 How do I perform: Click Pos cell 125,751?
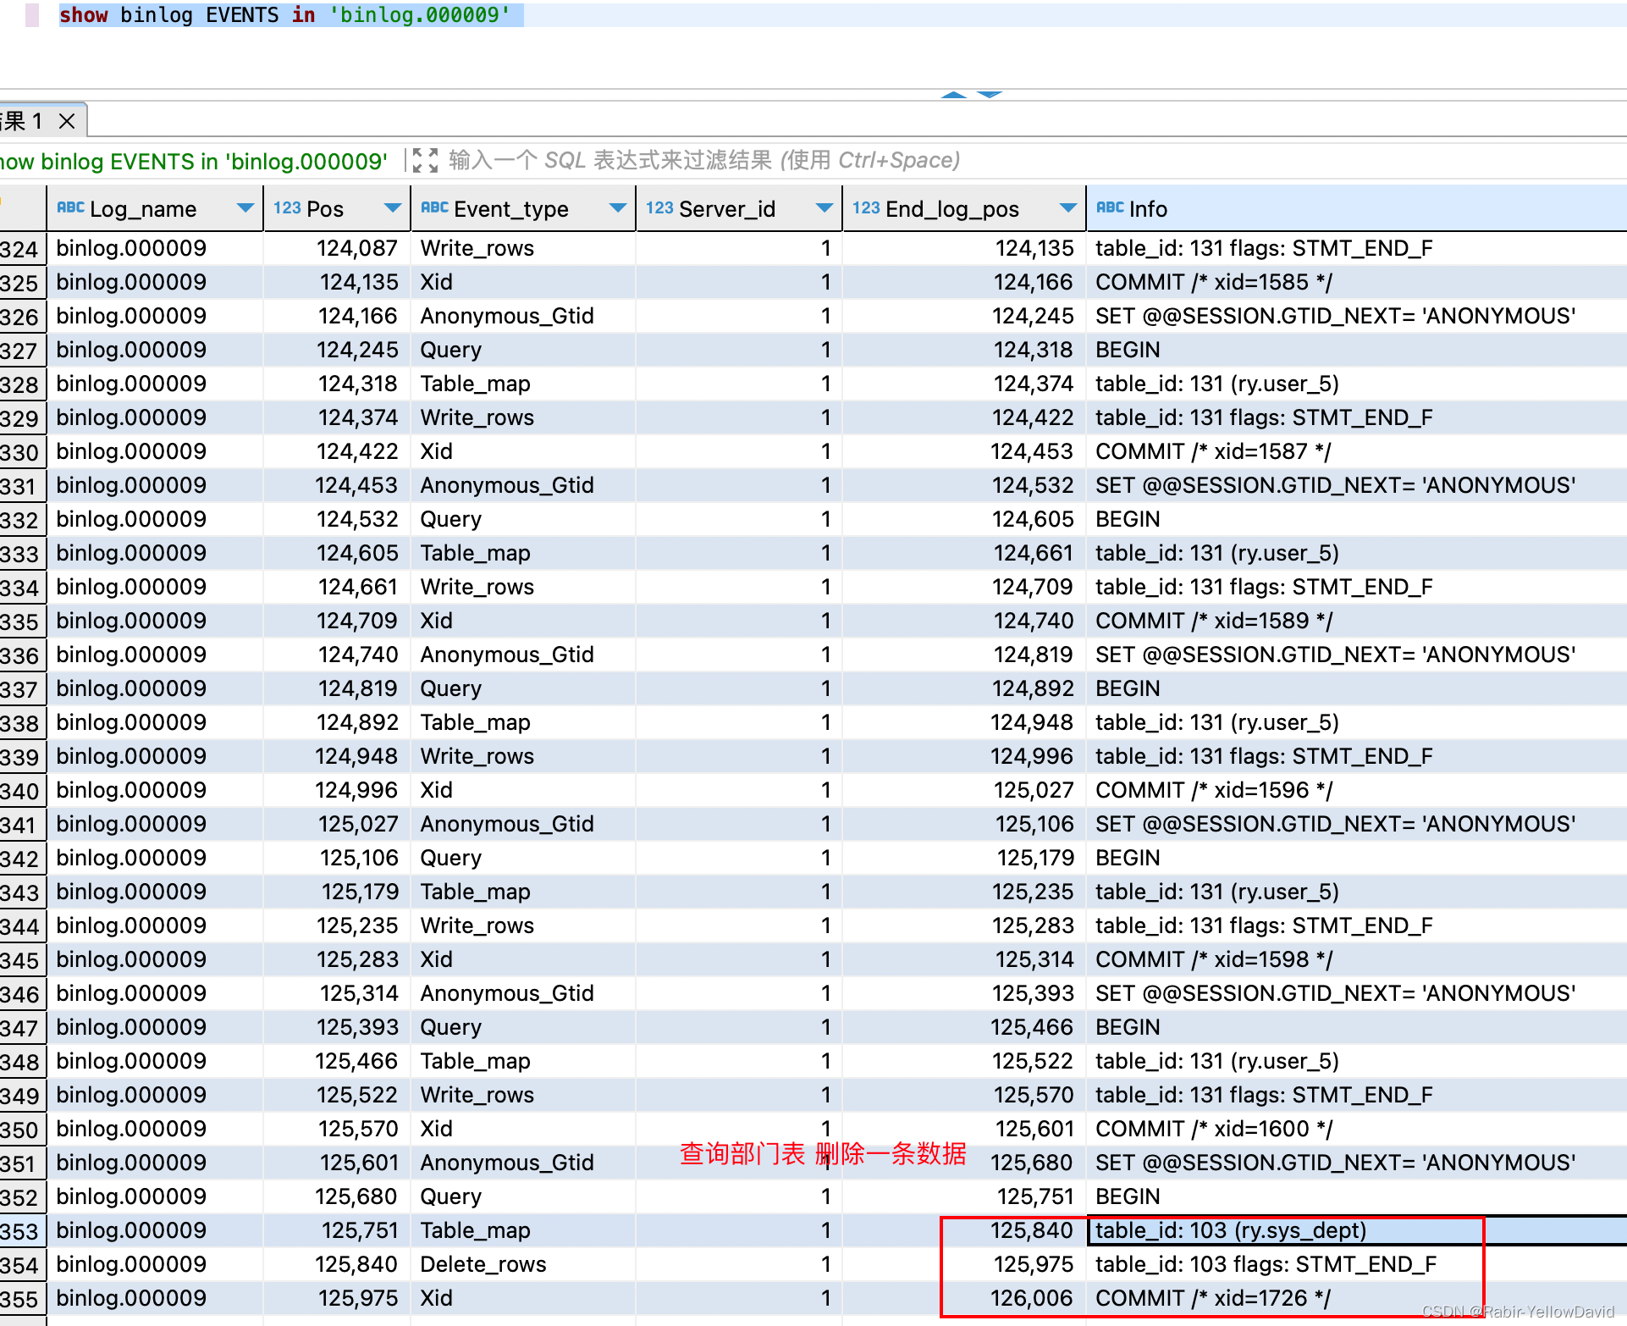coord(337,1230)
